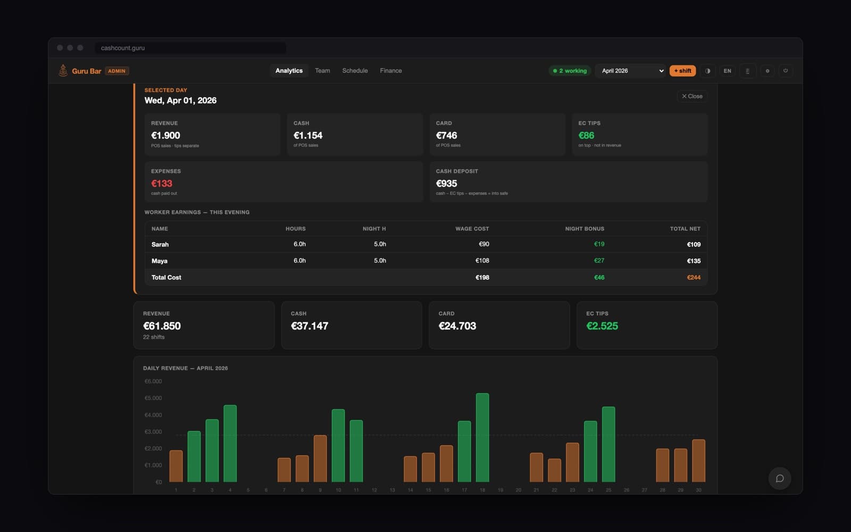851x532 pixels.
Task: Click the EC Tips €86 card
Action: click(640, 134)
